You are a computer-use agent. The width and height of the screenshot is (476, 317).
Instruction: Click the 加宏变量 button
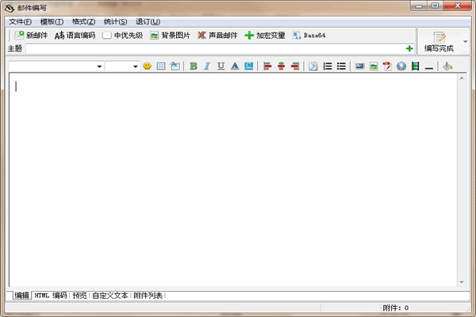[265, 36]
